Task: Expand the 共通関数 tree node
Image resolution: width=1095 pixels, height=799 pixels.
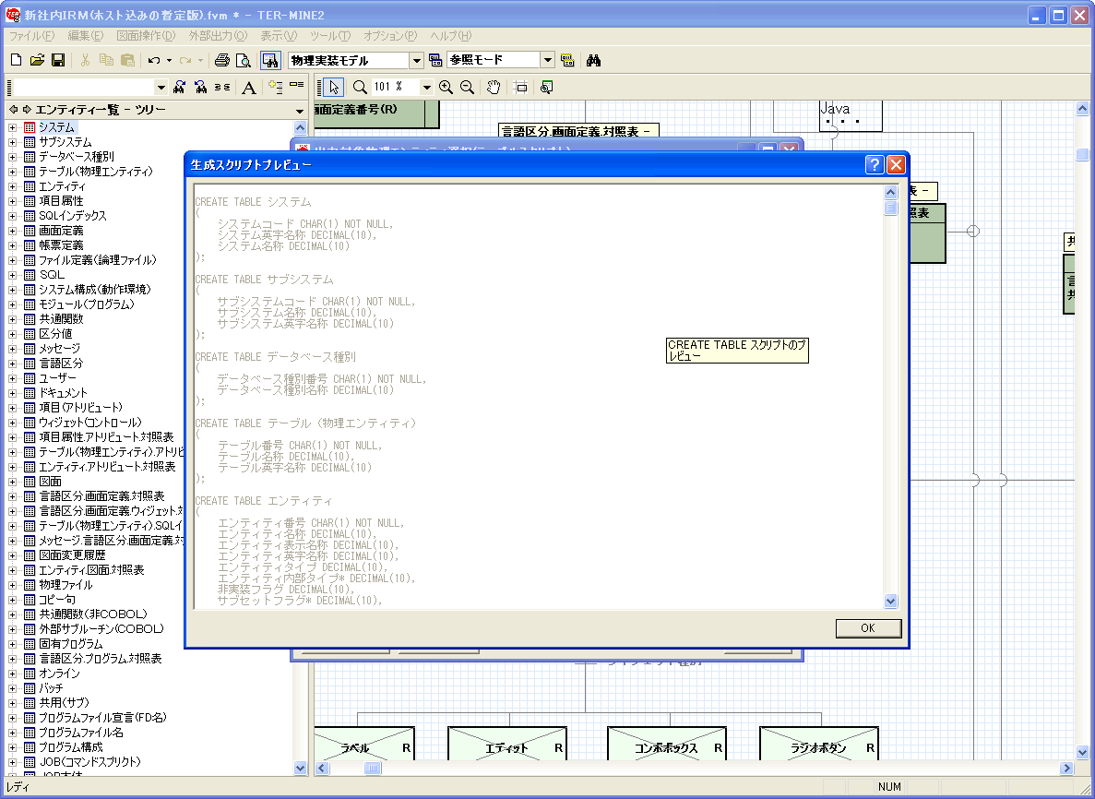Action: 12,319
